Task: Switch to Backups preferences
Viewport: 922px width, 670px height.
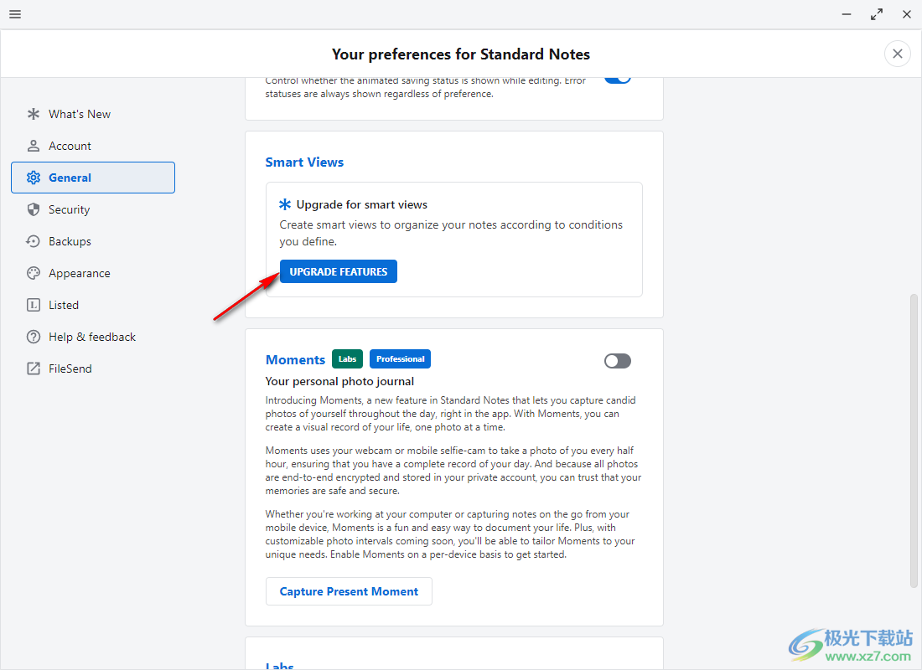Action: [93, 241]
